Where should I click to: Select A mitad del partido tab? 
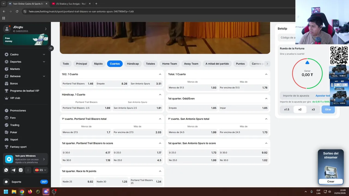(217, 64)
